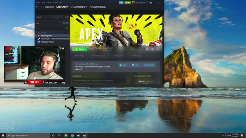Image resolution: width=246 pixels, height=138 pixels.
Task: Open active Steam window taskbar icon
Action: pyautogui.click(x=85, y=135)
